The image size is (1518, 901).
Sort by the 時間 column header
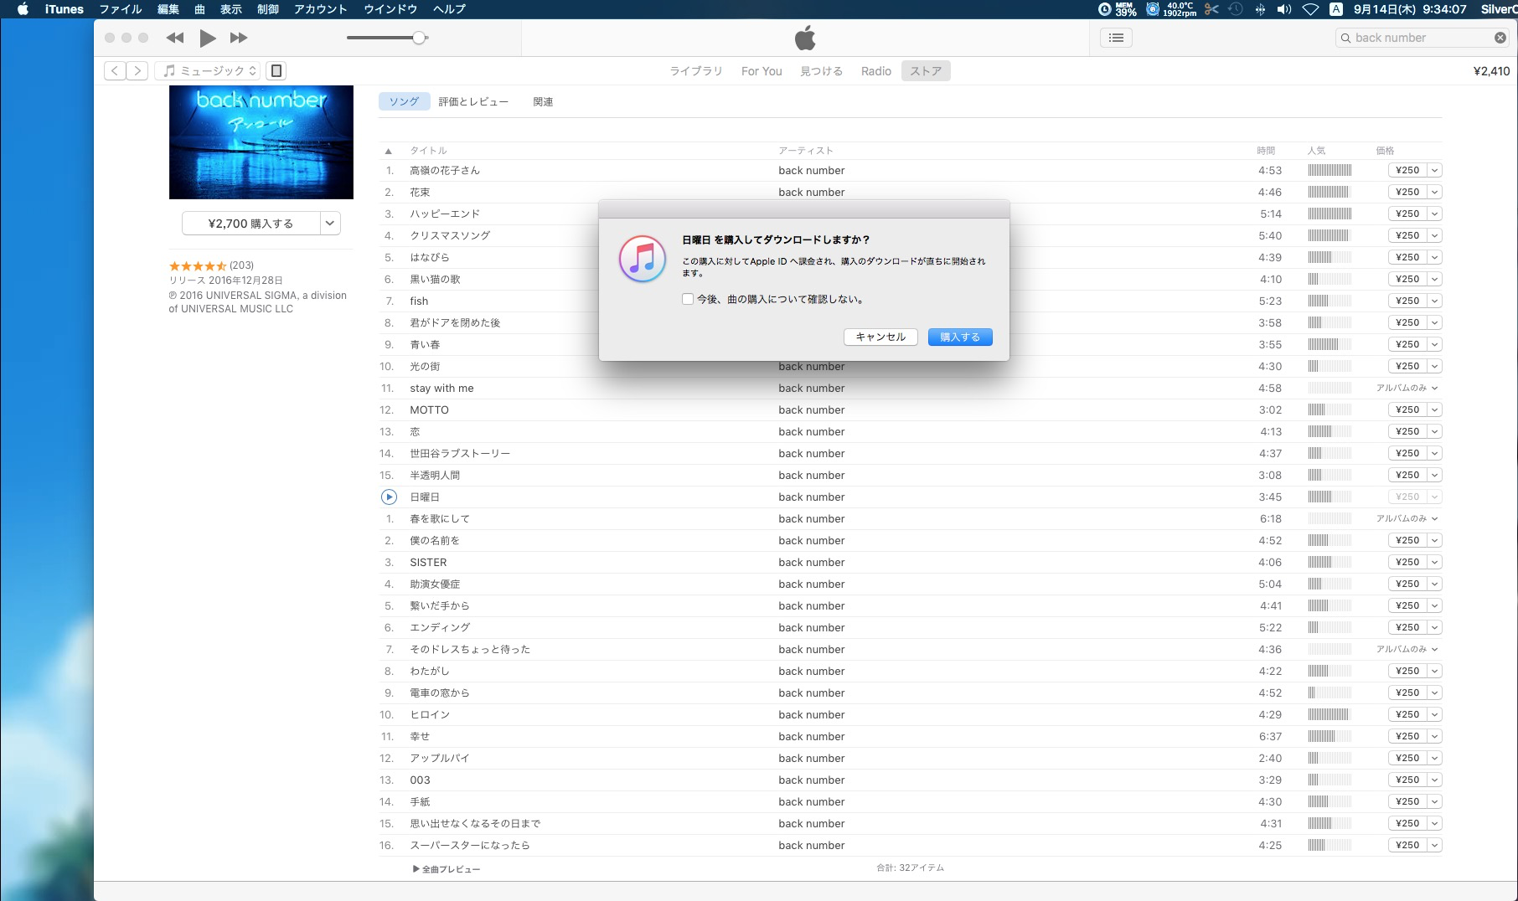click(1266, 151)
